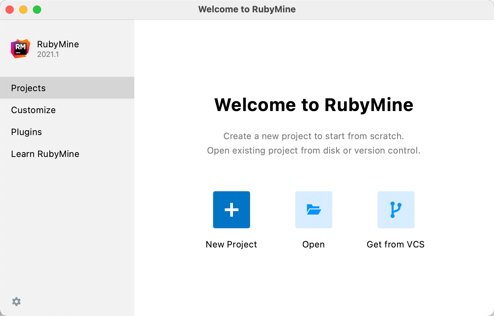The height and width of the screenshot is (316, 494).
Task: Click the RubyMine product name text
Action: [x=58, y=44]
